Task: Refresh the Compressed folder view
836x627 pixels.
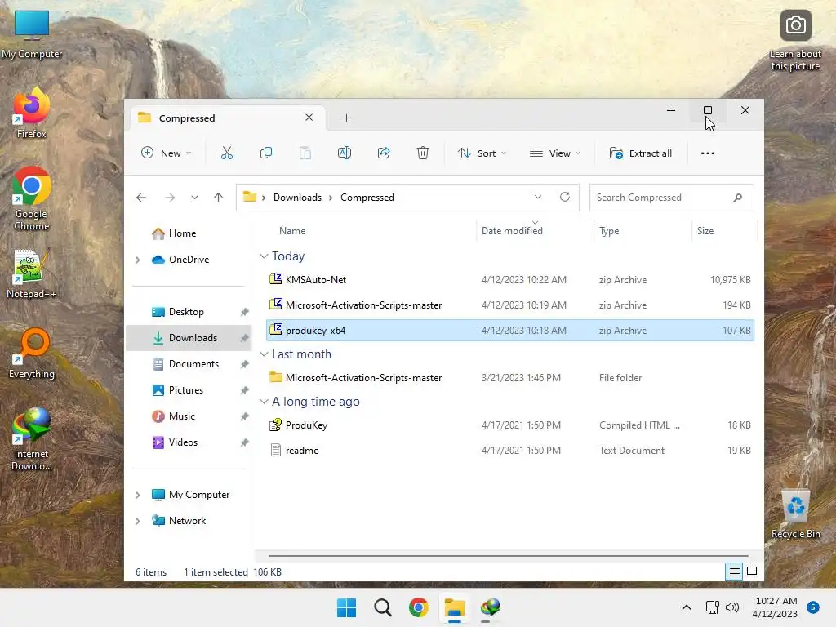Action: 565,197
